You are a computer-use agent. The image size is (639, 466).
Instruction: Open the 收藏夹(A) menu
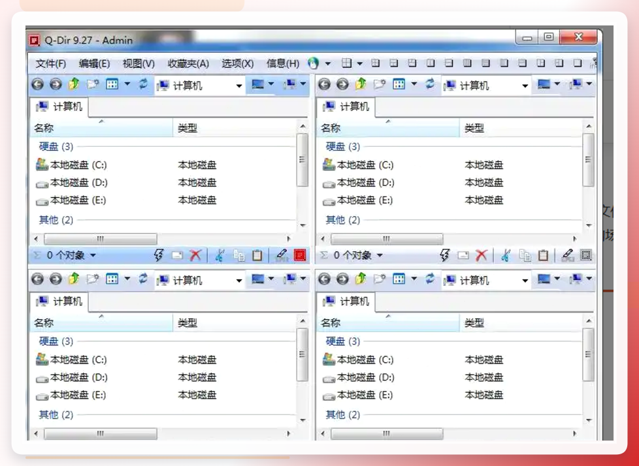point(188,63)
